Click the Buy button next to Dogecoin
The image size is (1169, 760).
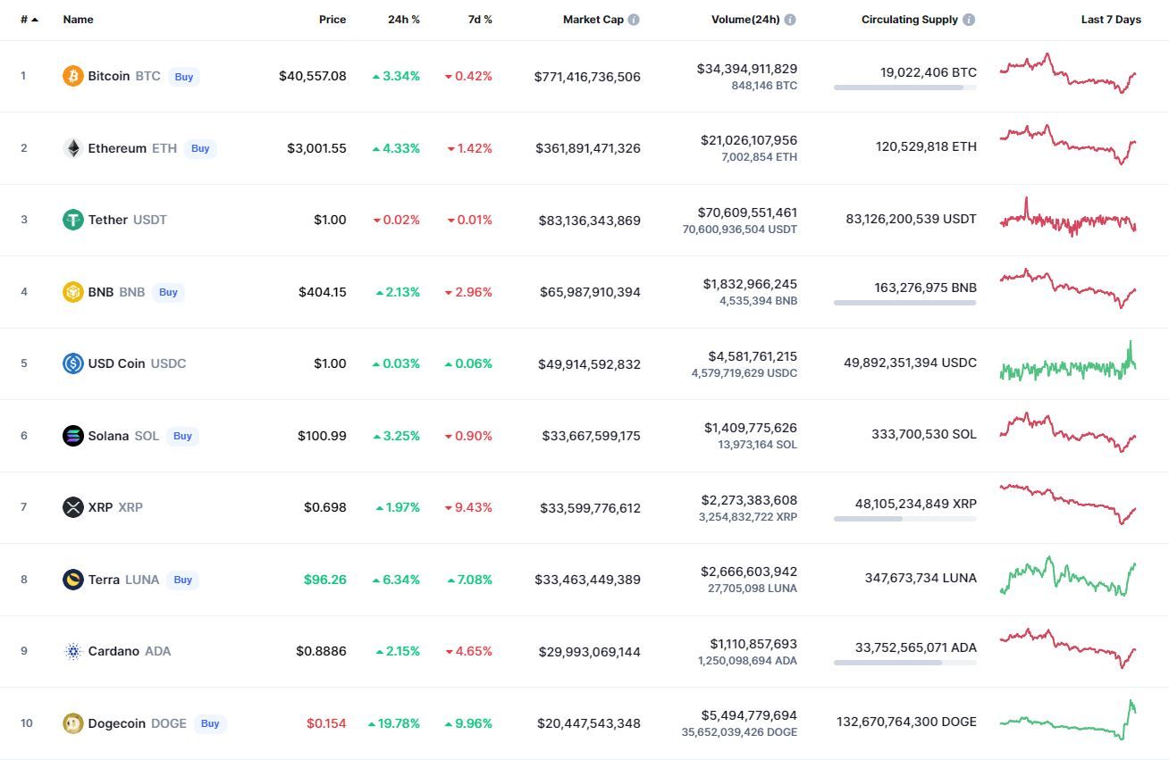210,723
